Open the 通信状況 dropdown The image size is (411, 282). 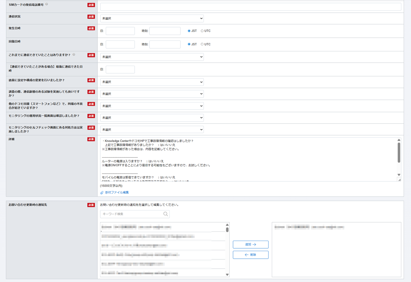coord(152,19)
